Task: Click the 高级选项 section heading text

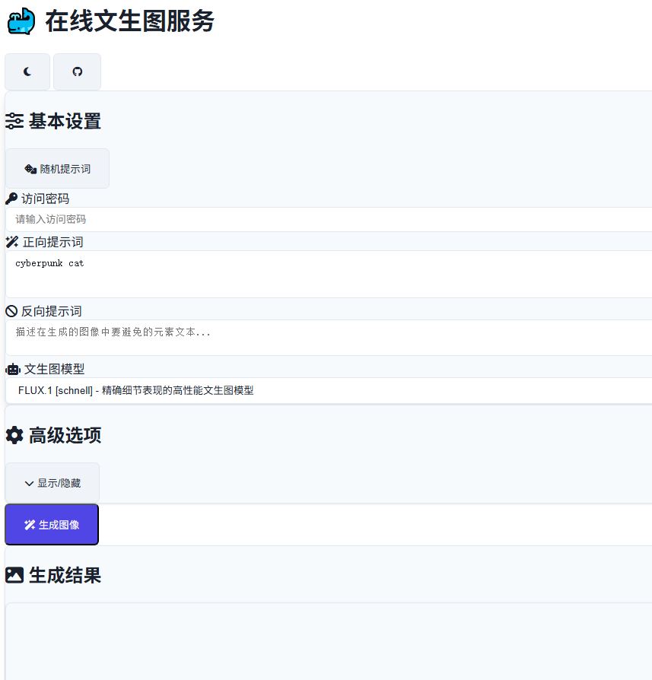Action: coord(65,435)
